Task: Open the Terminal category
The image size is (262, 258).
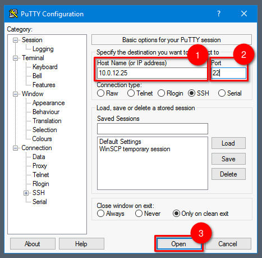Action: (x=33, y=58)
